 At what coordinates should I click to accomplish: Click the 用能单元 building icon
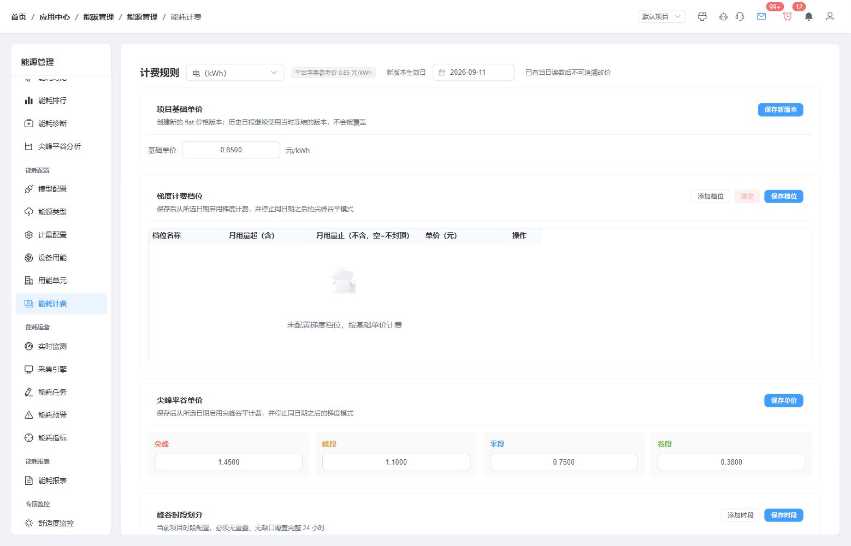click(29, 281)
